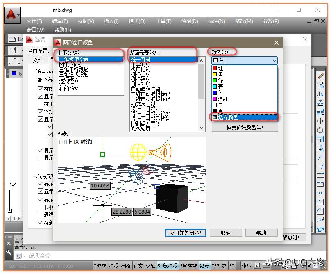Image resolution: width=331 pixels, height=274 pixels.
Task: Enable the 新建 checkbox under layout elements
Action: (40, 215)
